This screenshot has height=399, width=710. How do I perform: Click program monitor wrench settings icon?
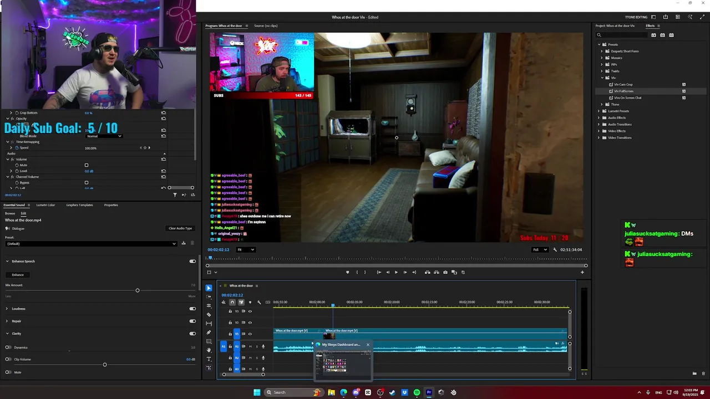pos(555,249)
